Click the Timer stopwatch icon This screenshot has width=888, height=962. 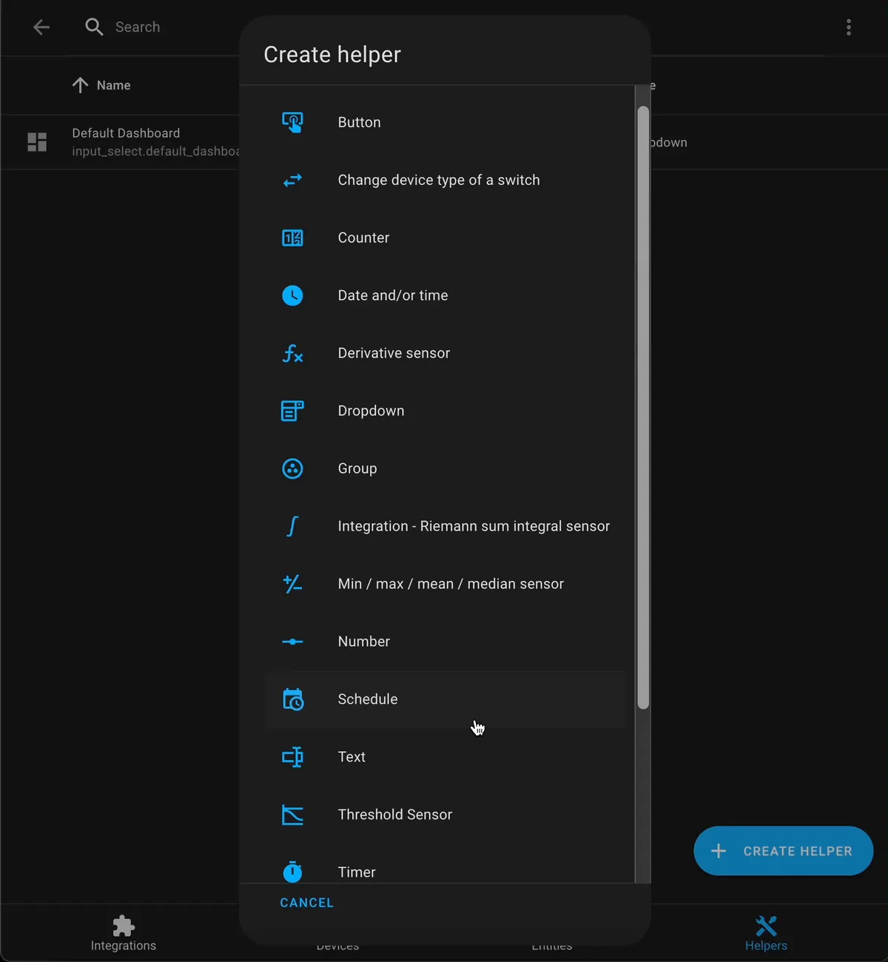292,872
